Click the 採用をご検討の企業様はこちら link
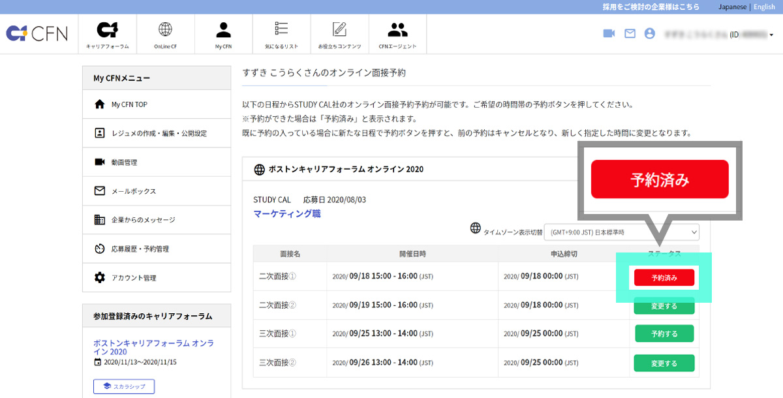Viewport: 783px width, 398px height. pyautogui.click(x=651, y=7)
